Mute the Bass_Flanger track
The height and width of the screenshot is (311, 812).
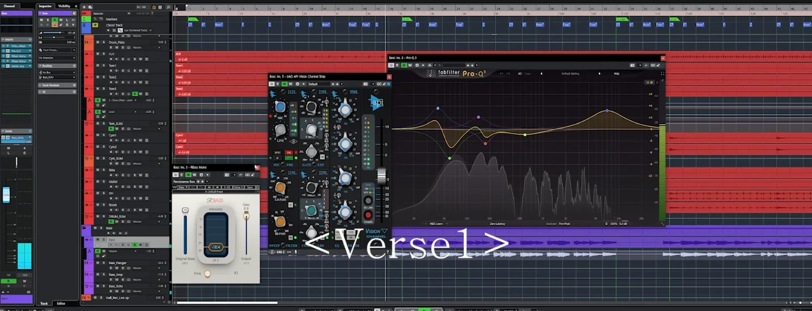coord(97,263)
